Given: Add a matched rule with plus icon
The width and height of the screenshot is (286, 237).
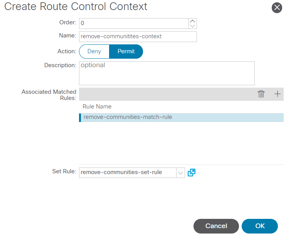Looking at the screenshot, I should click(277, 94).
